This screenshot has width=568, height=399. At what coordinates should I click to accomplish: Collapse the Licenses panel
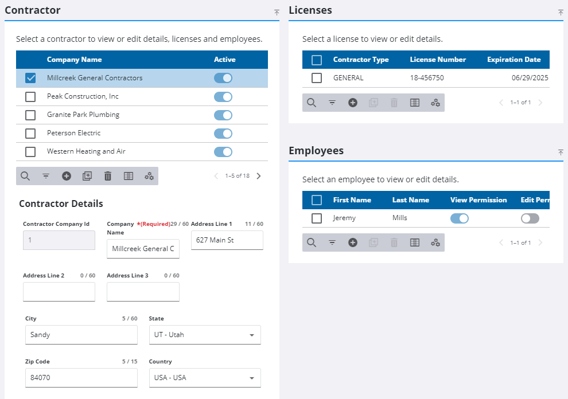561,13
